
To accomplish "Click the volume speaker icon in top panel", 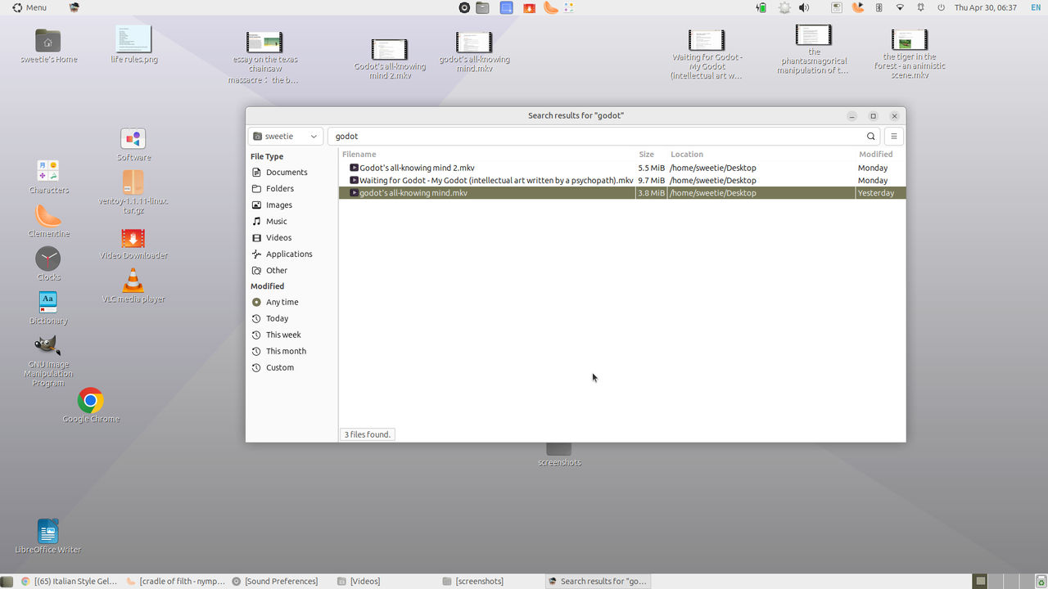I will [804, 7].
